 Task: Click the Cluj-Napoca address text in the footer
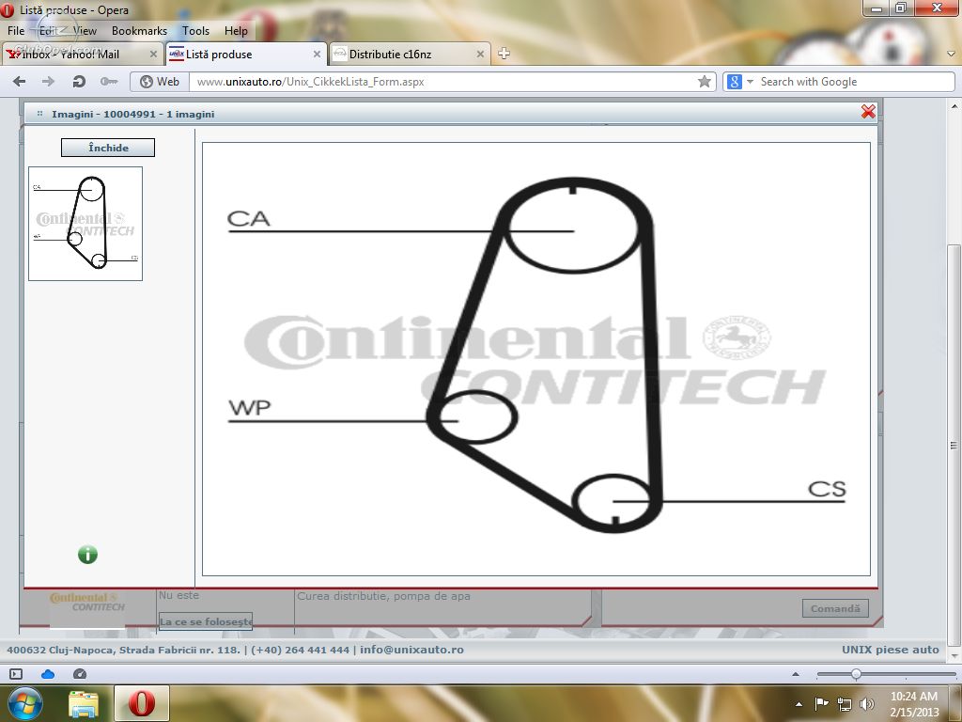coord(123,650)
